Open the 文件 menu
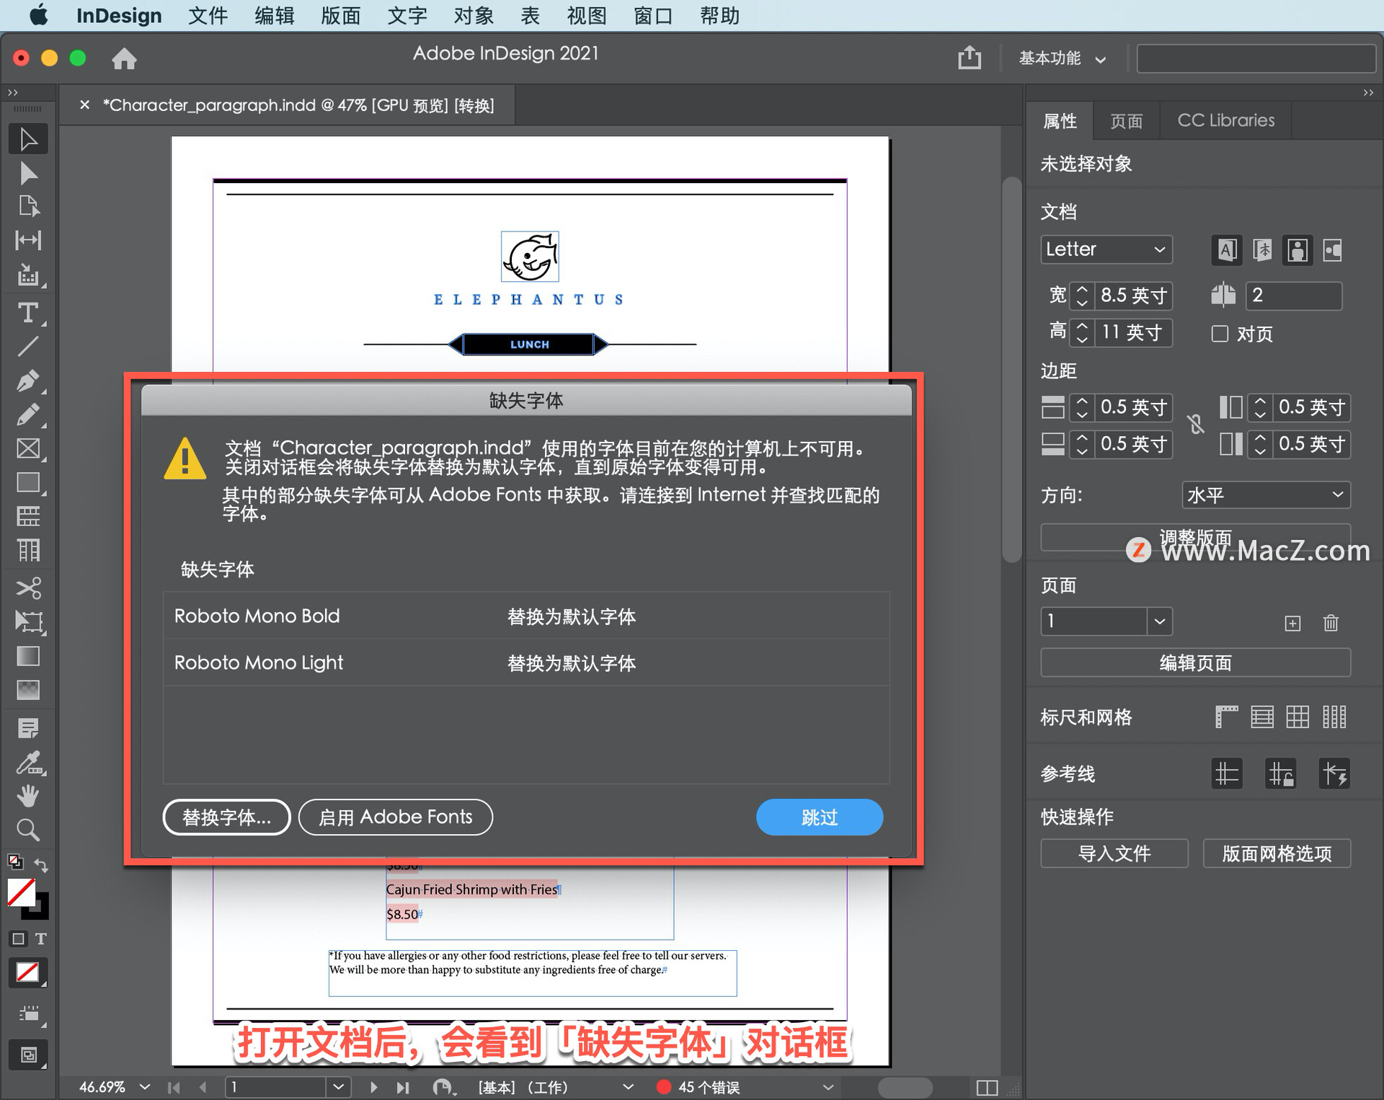Viewport: 1384px width, 1100px height. 208,15
